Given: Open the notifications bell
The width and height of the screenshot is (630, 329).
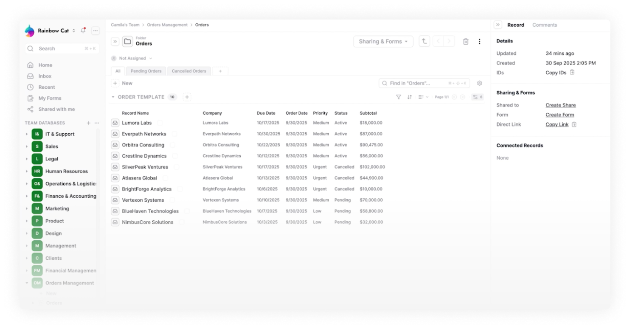Looking at the screenshot, I should pos(83,31).
